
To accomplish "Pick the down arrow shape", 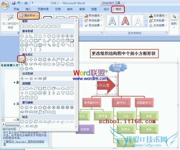I will (x=36, y=59).
